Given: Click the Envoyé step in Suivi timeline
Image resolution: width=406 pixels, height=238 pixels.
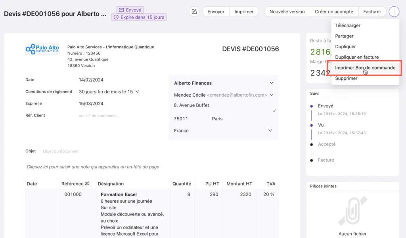Looking at the screenshot, I should pyautogui.click(x=326, y=106).
